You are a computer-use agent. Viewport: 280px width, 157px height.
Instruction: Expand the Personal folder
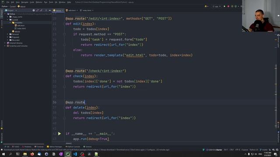[8, 34]
